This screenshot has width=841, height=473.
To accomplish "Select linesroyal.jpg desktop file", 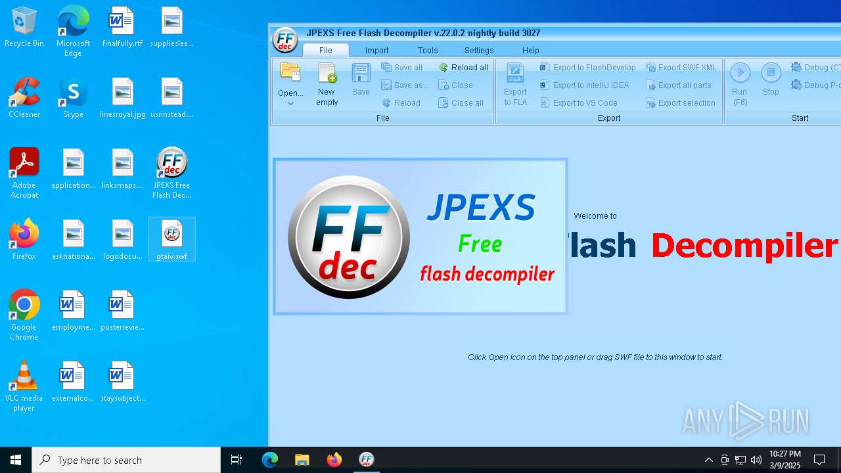I will 122,98.
